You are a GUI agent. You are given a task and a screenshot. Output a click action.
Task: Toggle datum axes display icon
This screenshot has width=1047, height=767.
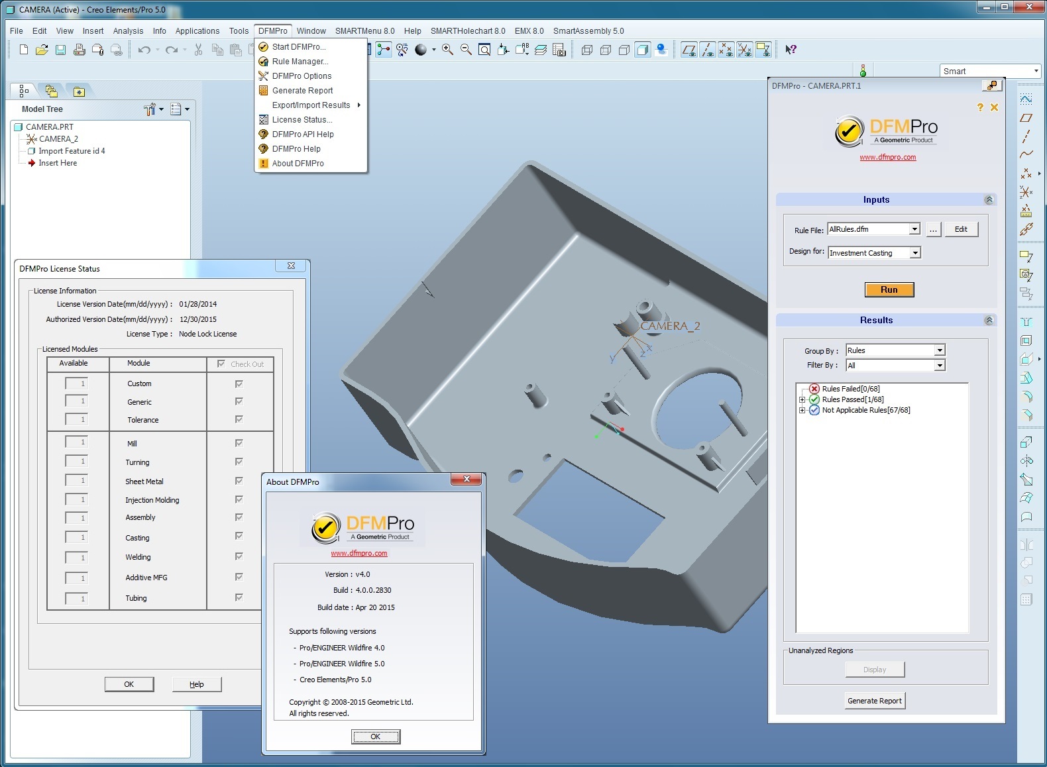tap(708, 50)
